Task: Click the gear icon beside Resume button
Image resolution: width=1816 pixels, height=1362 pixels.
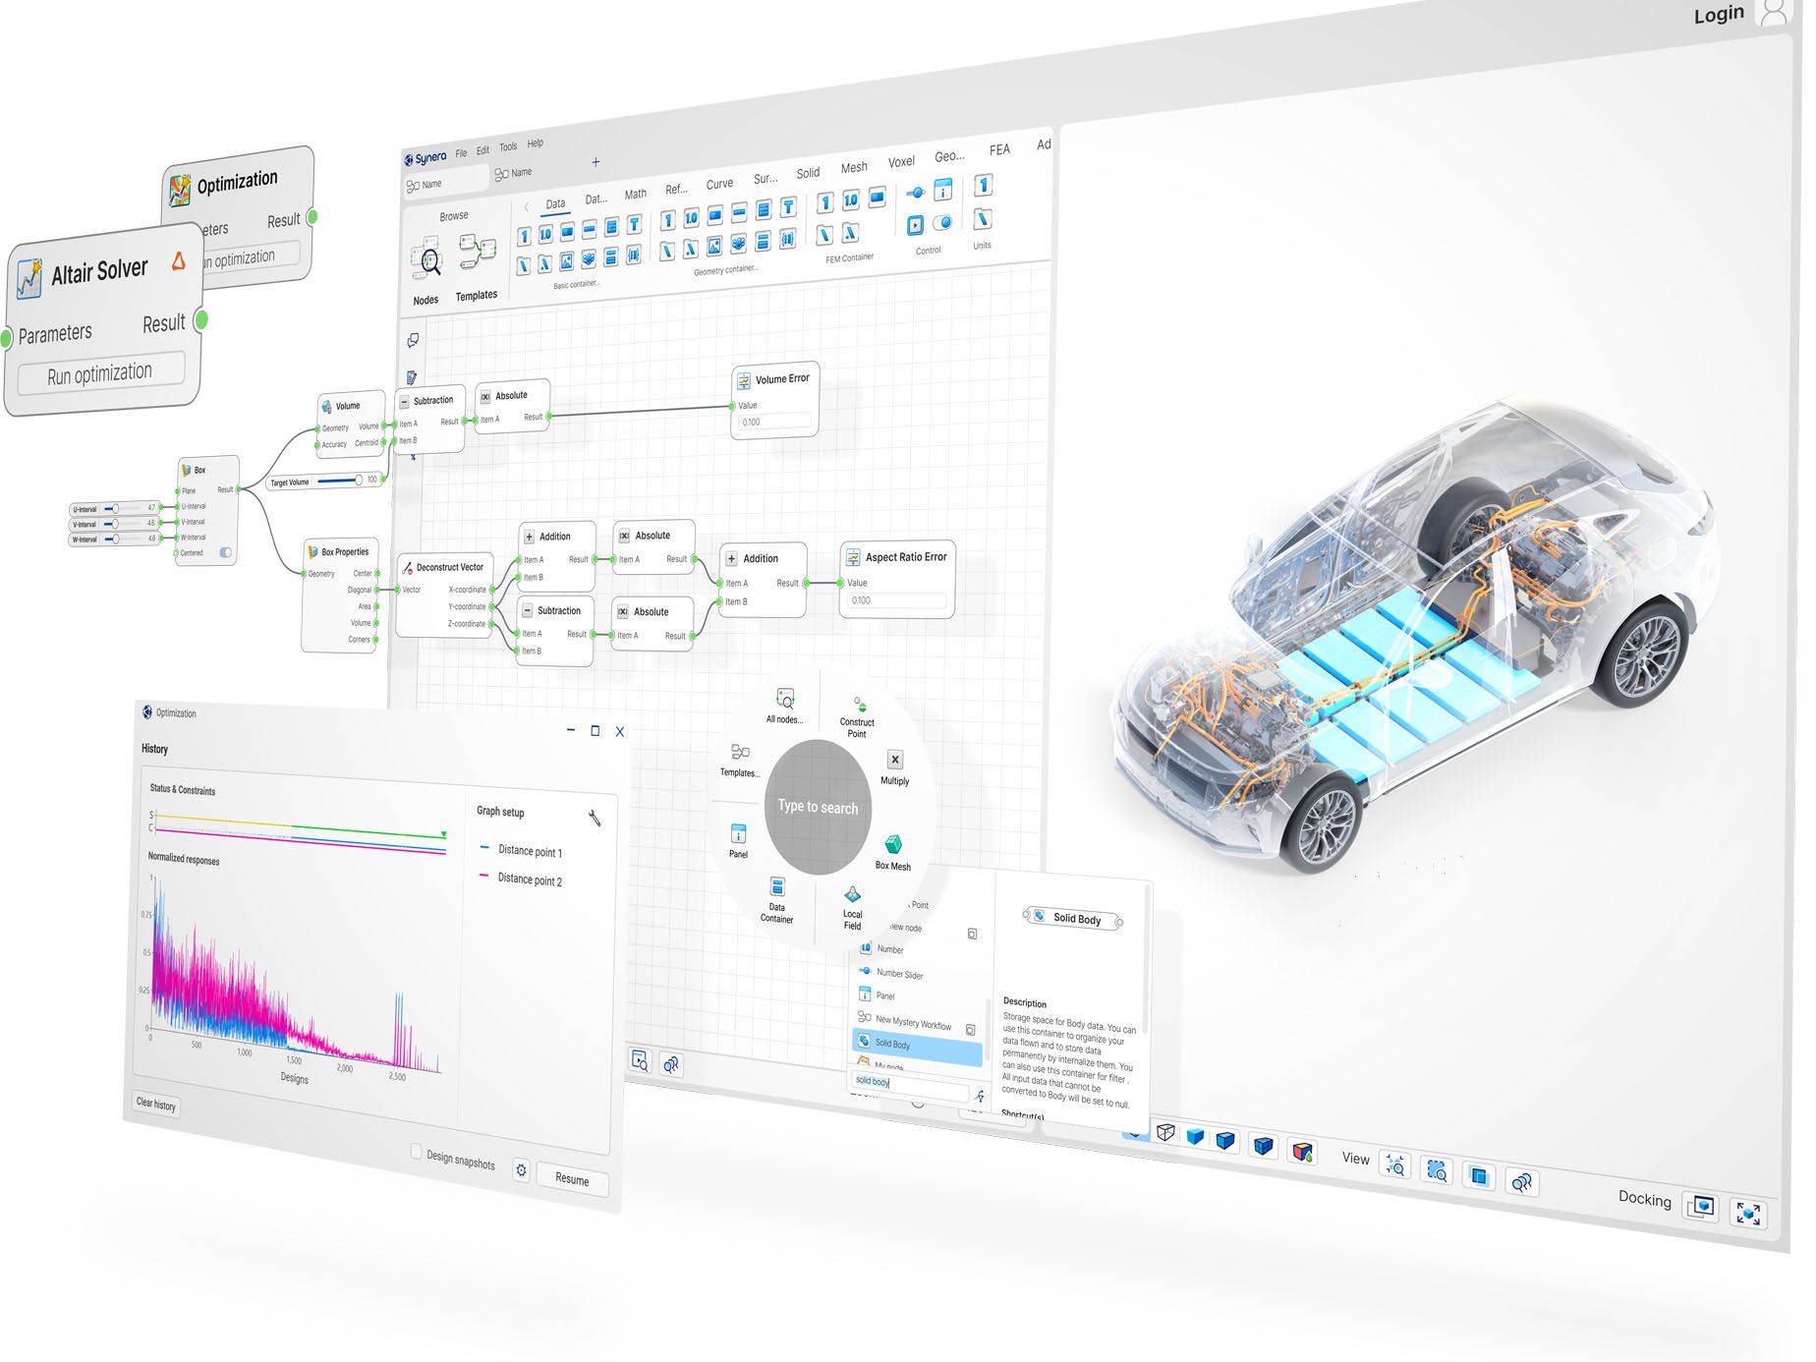Action: coord(521,1170)
